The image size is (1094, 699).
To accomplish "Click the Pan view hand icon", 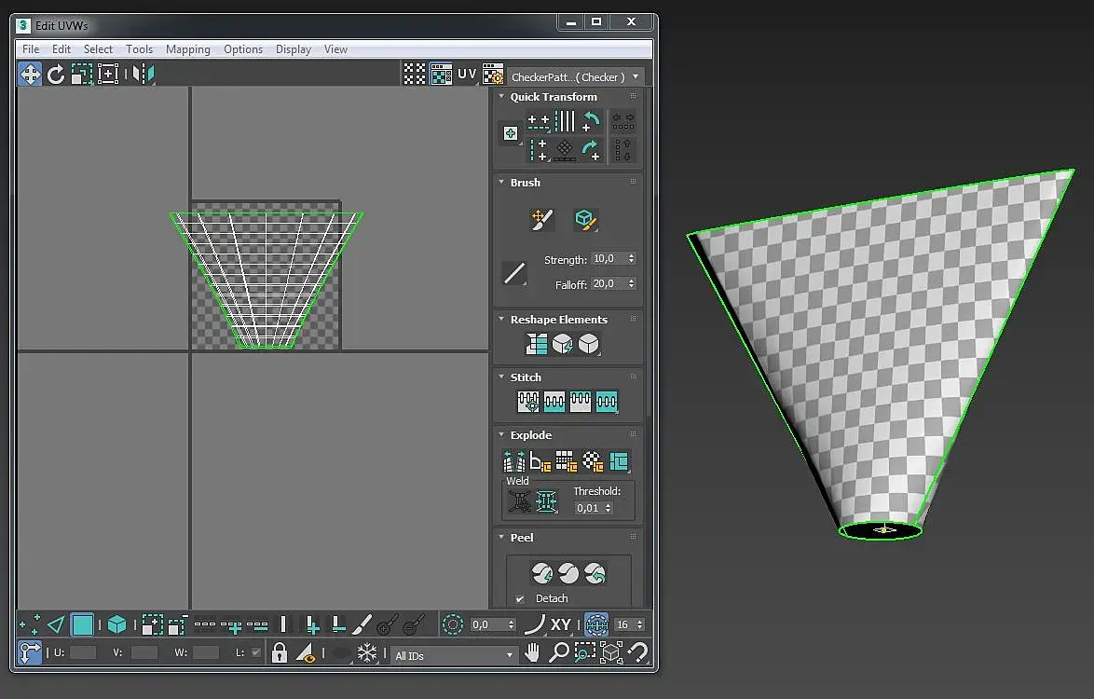I will click(532, 653).
